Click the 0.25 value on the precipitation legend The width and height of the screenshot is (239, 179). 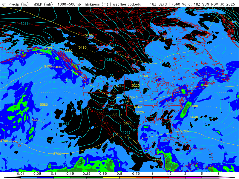87,174
